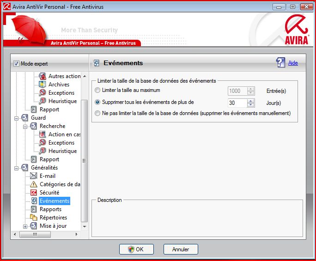The height and width of the screenshot is (261, 316).
Task: Click the Jour(s) number field showing 30
Action: 237,103
